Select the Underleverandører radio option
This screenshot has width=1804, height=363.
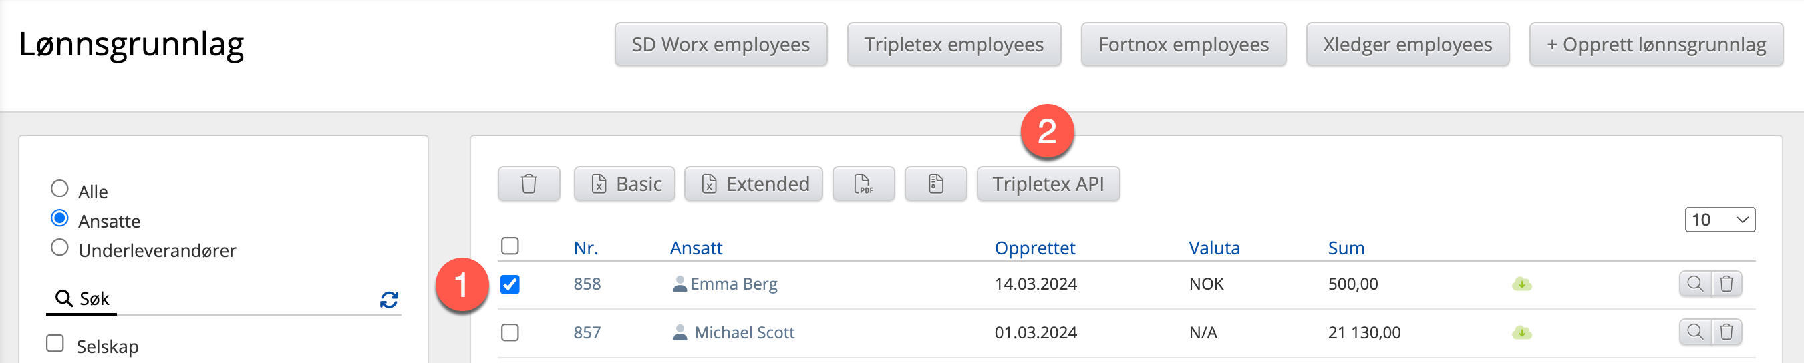pos(60,248)
